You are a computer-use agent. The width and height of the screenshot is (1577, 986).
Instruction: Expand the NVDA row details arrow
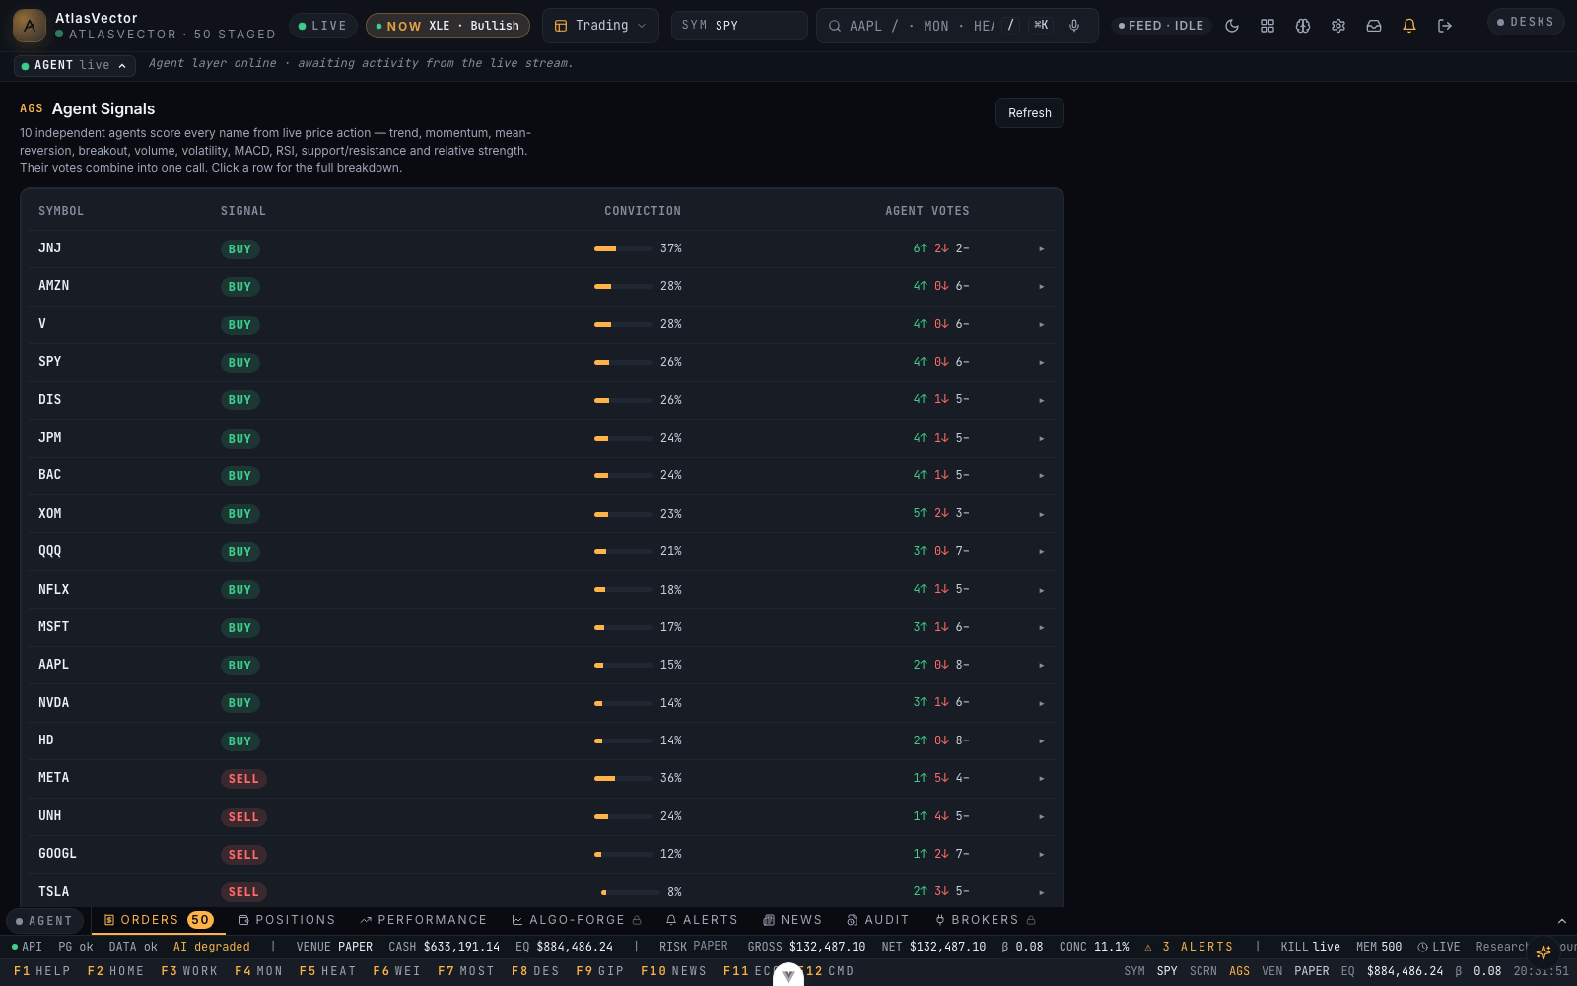[1042, 703]
